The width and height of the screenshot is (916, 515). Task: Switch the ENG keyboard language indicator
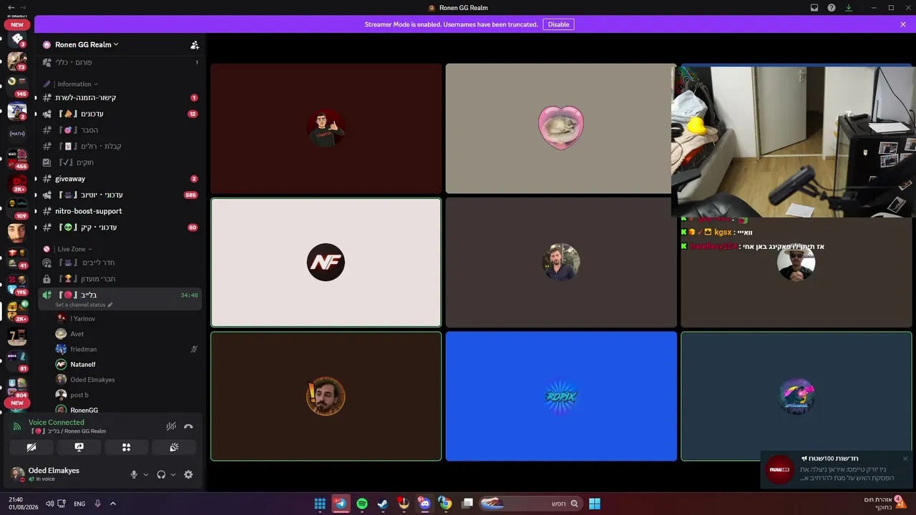79,504
